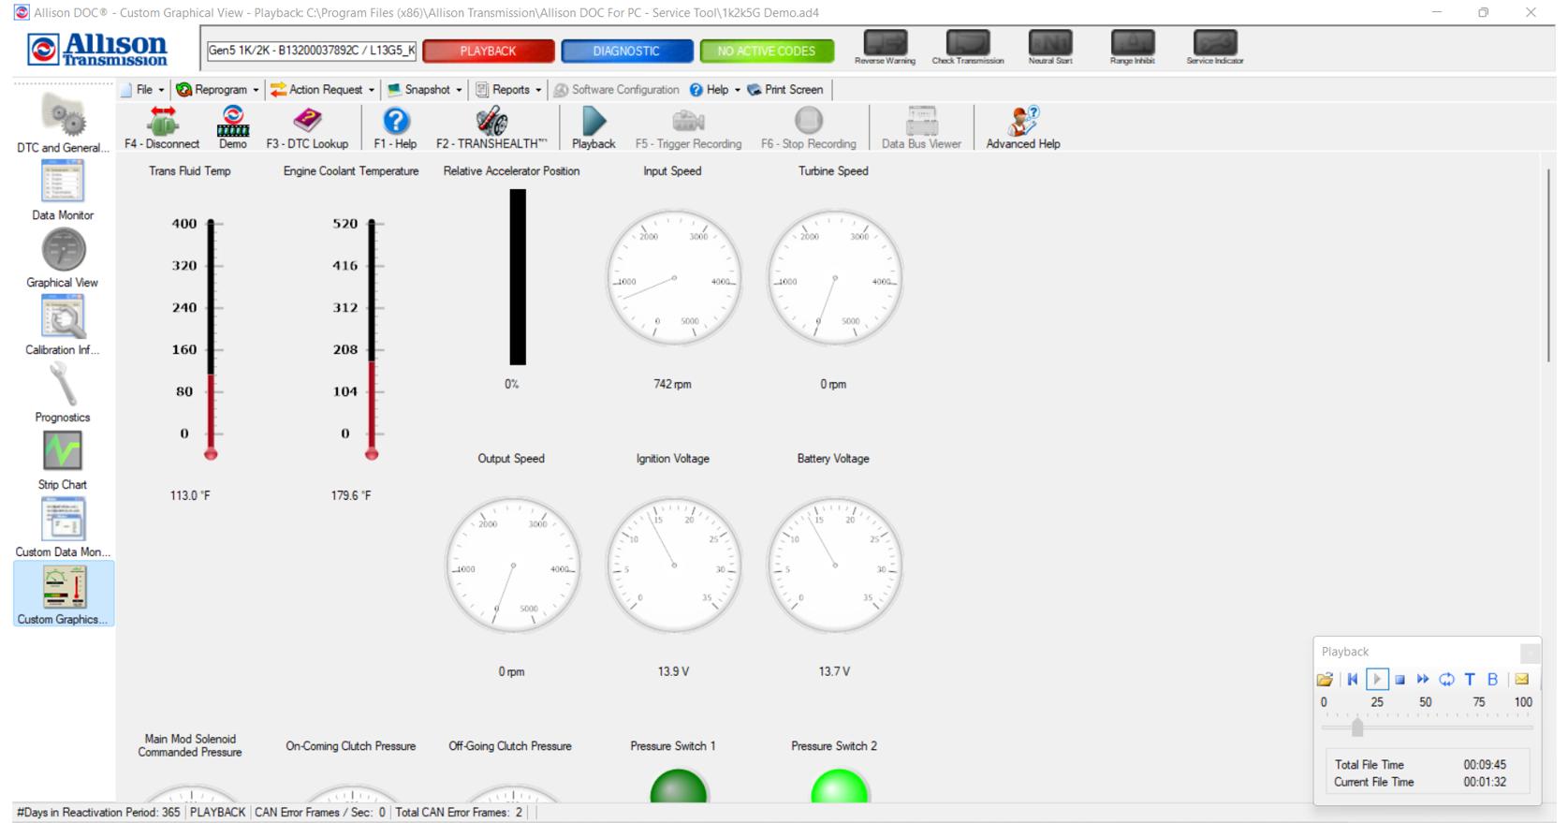
Task: Open the Data Bus Viewer
Action: [x=921, y=128]
